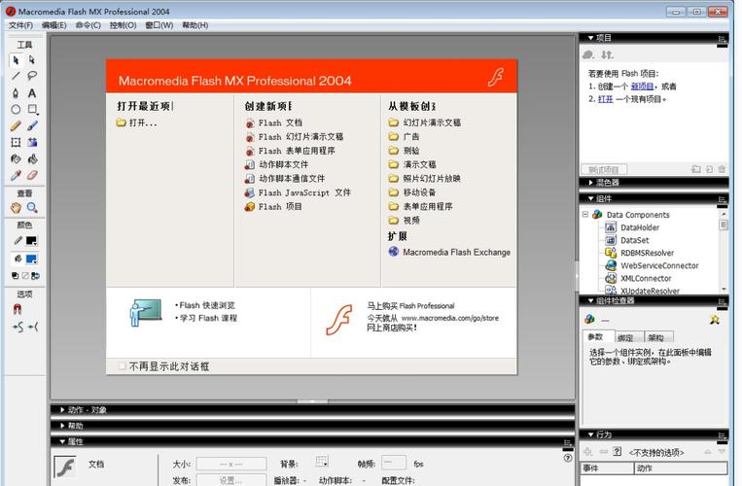The height and width of the screenshot is (486, 742).
Task: Expand the 混色器 panel
Action: (x=590, y=183)
